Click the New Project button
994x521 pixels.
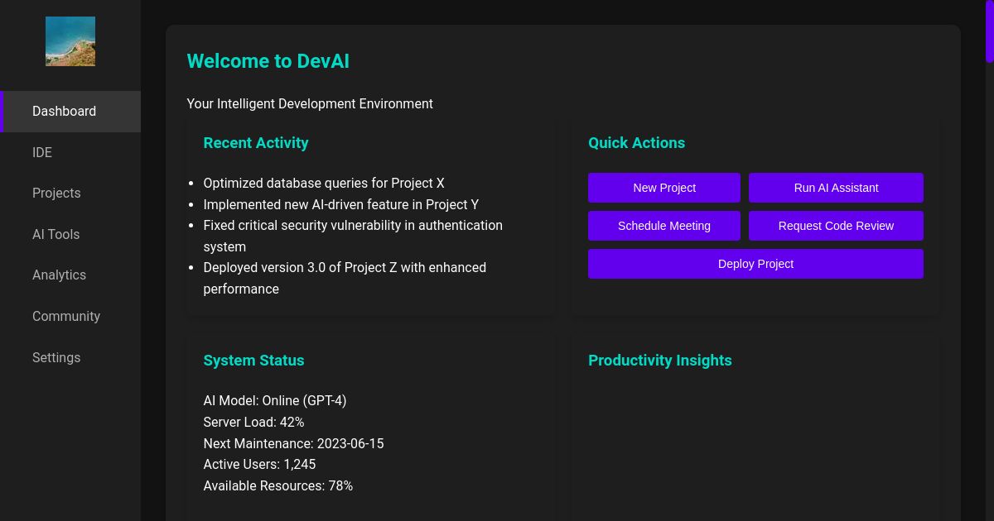tap(664, 188)
